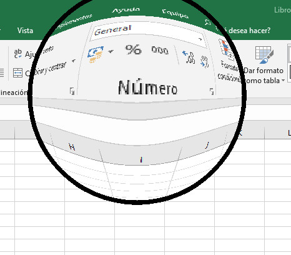Apply percent style format
This screenshot has width=291, height=255.
(x=133, y=49)
